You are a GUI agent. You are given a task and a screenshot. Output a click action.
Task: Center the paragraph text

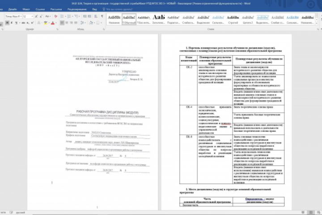[x=67, y=23]
